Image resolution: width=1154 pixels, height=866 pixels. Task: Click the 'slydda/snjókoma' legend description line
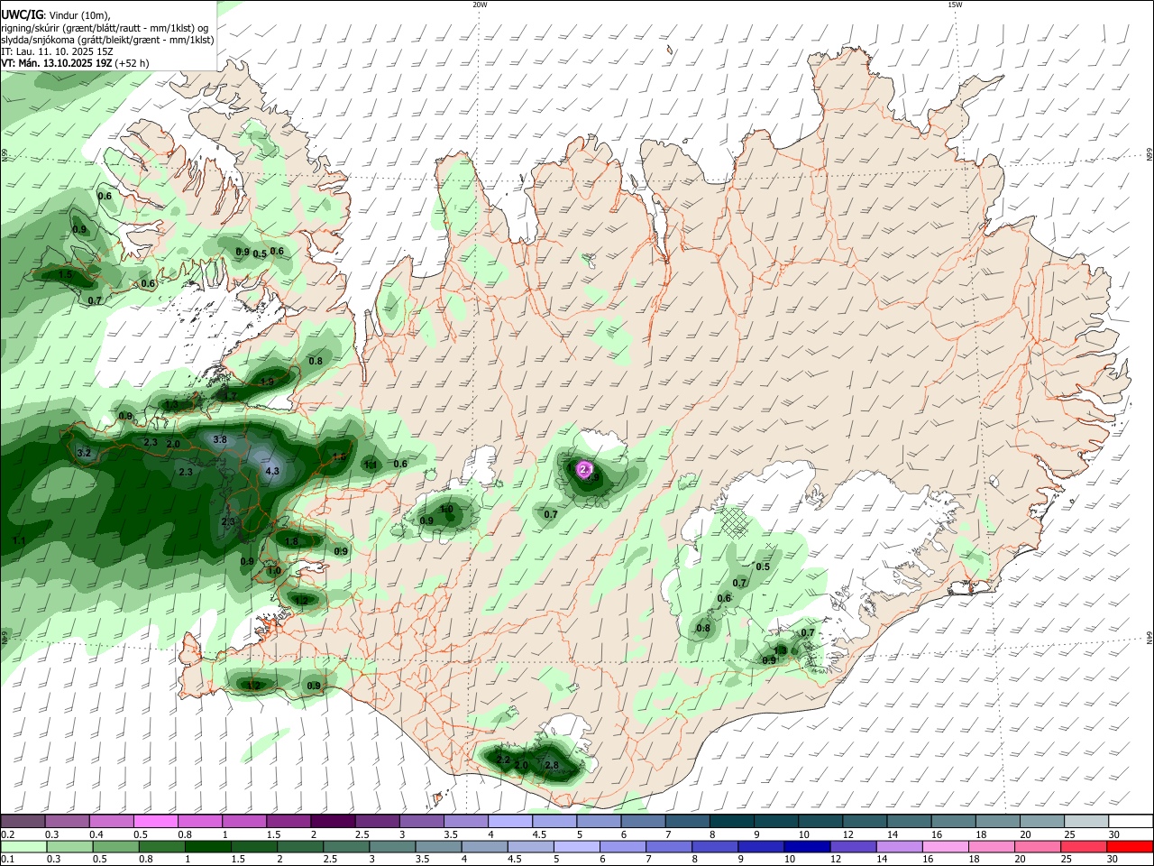point(107,40)
